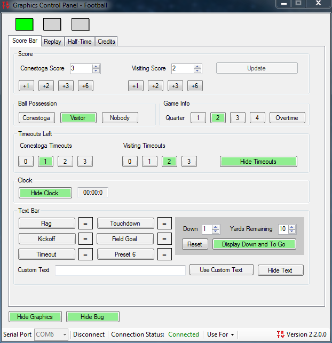Click the equals button beside Field Goal
332x343 pixels.
pos(165,239)
